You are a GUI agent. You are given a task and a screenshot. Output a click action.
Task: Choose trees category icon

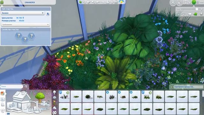tap(55, 92)
